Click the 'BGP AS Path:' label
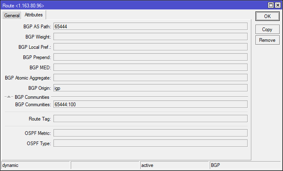This screenshot has width=283, height=171. [x=37, y=27]
